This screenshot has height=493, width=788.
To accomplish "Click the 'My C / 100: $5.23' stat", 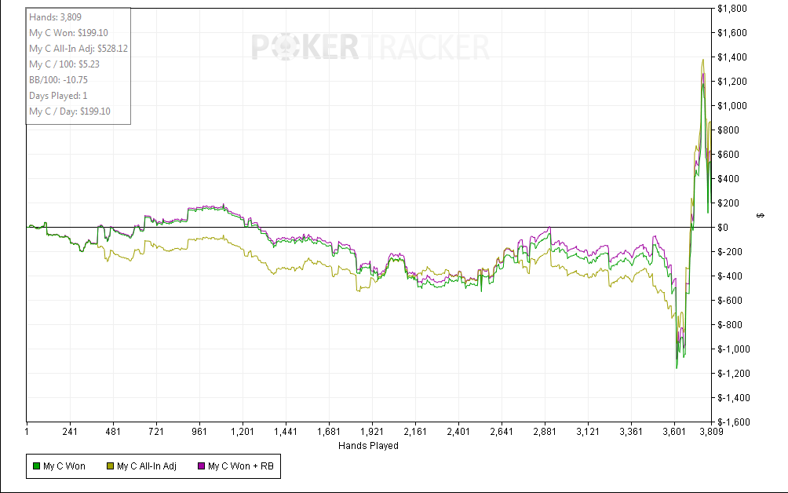I will pyautogui.click(x=64, y=64).
